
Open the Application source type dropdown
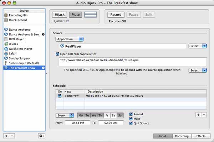tap(69, 39)
